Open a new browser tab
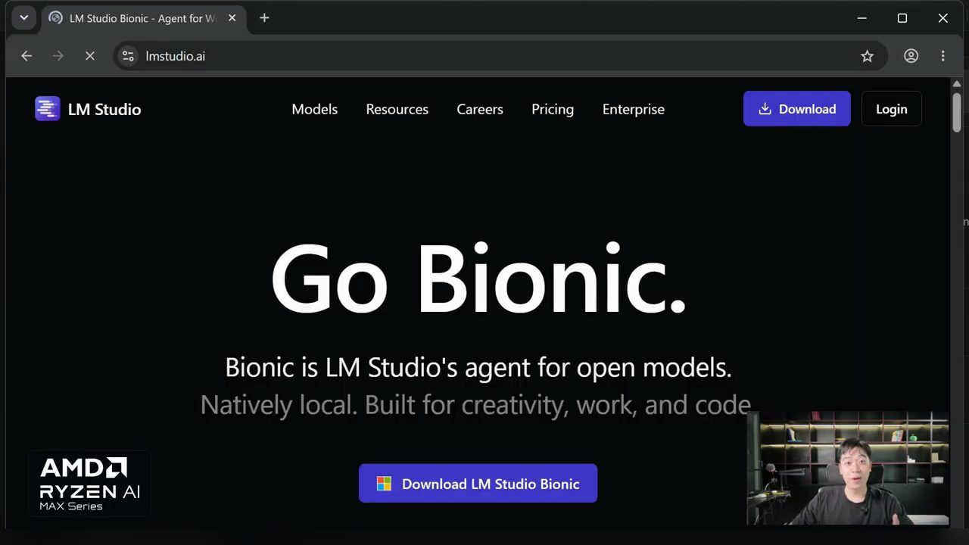The image size is (969, 545). coord(264,18)
